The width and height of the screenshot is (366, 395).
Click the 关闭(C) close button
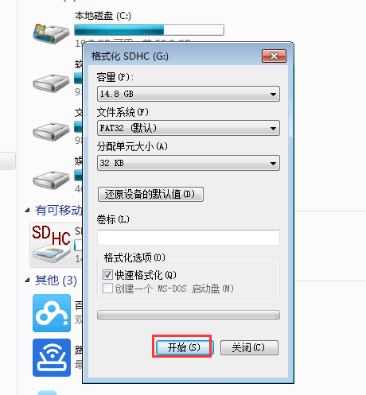click(x=249, y=347)
